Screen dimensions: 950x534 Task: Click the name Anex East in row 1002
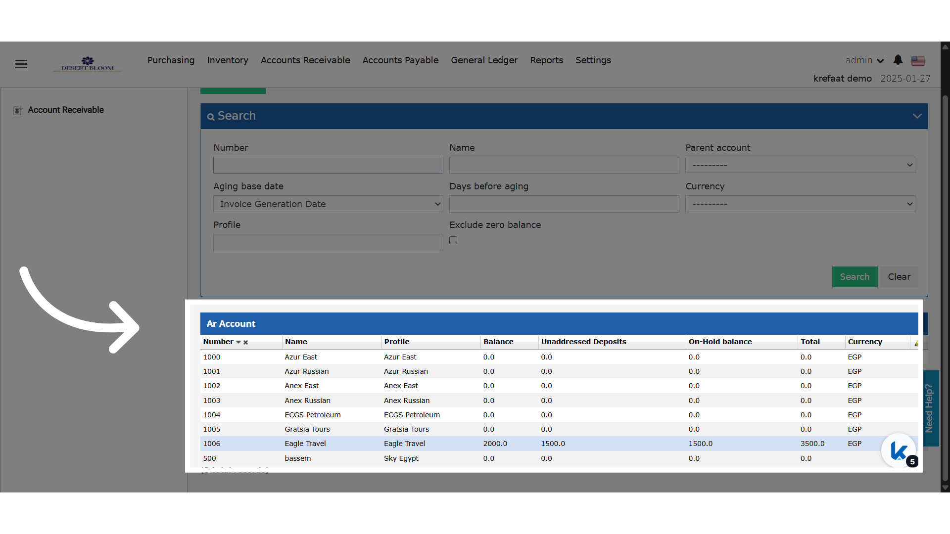point(302,386)
